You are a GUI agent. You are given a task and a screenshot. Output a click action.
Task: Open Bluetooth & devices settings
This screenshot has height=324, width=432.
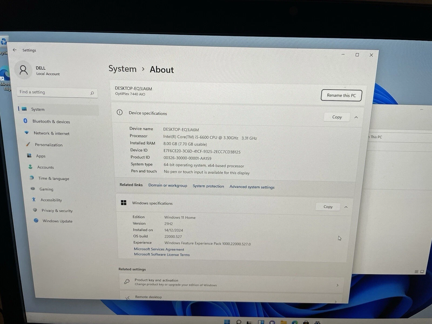pos(51,122)
